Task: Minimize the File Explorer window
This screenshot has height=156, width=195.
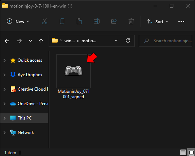Action: pos(155,6)
